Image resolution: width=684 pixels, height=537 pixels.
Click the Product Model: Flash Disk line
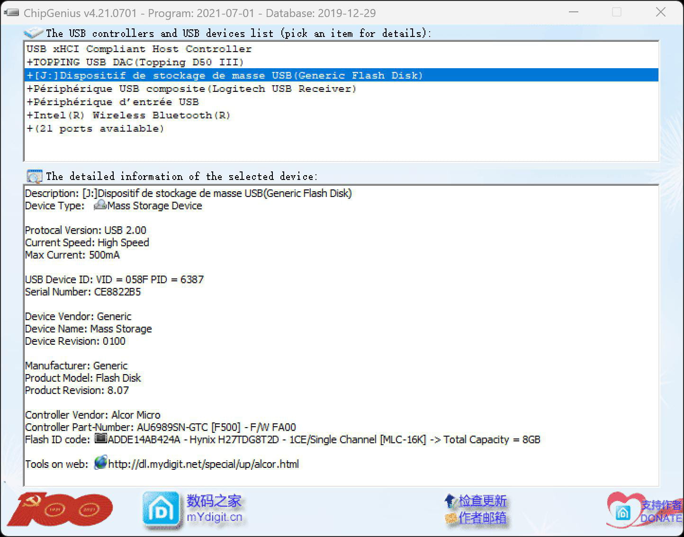pyautogui.click(x=83, y=378)
